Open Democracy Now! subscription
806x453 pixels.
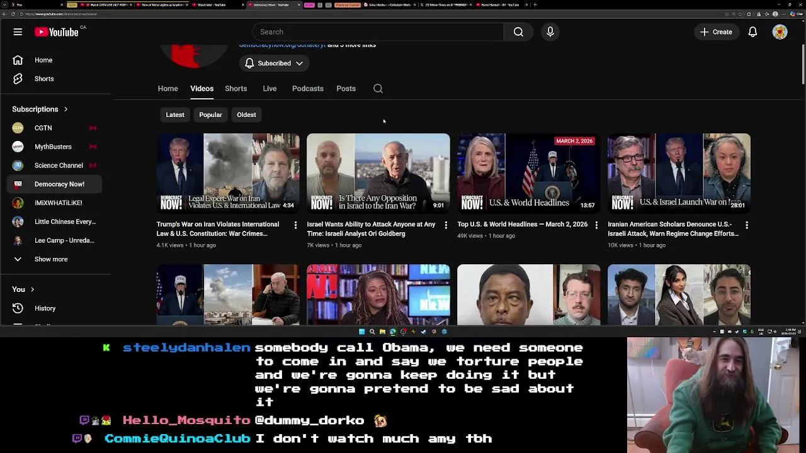[55, 184]
